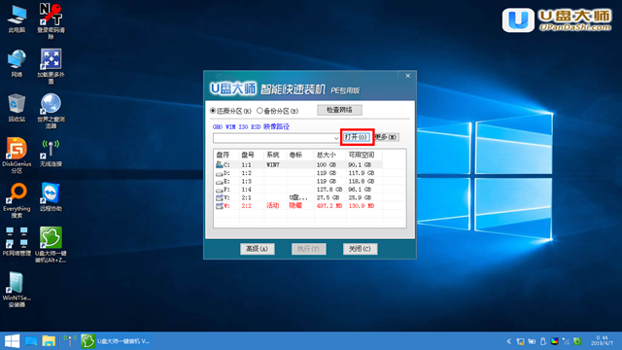Image resolution: width=622 pixels, height=350 pixels.
Task: Expand the image path dropdown arrow
Action: pyautogui.click(x=336, y=138)
